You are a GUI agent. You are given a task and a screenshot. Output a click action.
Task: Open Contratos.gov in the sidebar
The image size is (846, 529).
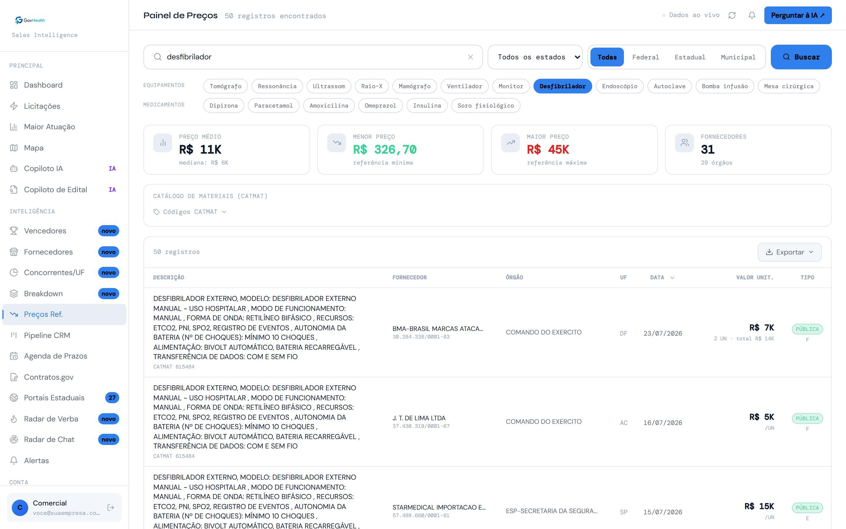(64, 377)
